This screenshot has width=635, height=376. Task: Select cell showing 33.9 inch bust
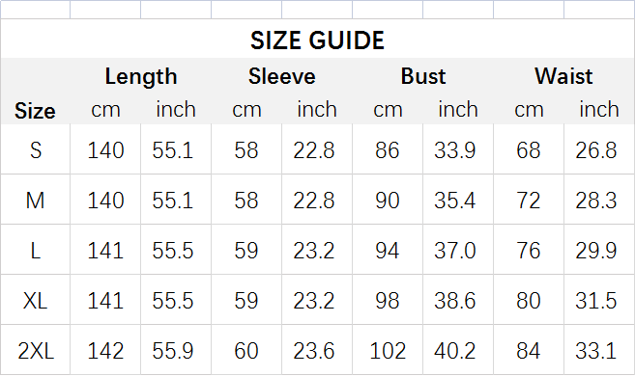(458, 149)
